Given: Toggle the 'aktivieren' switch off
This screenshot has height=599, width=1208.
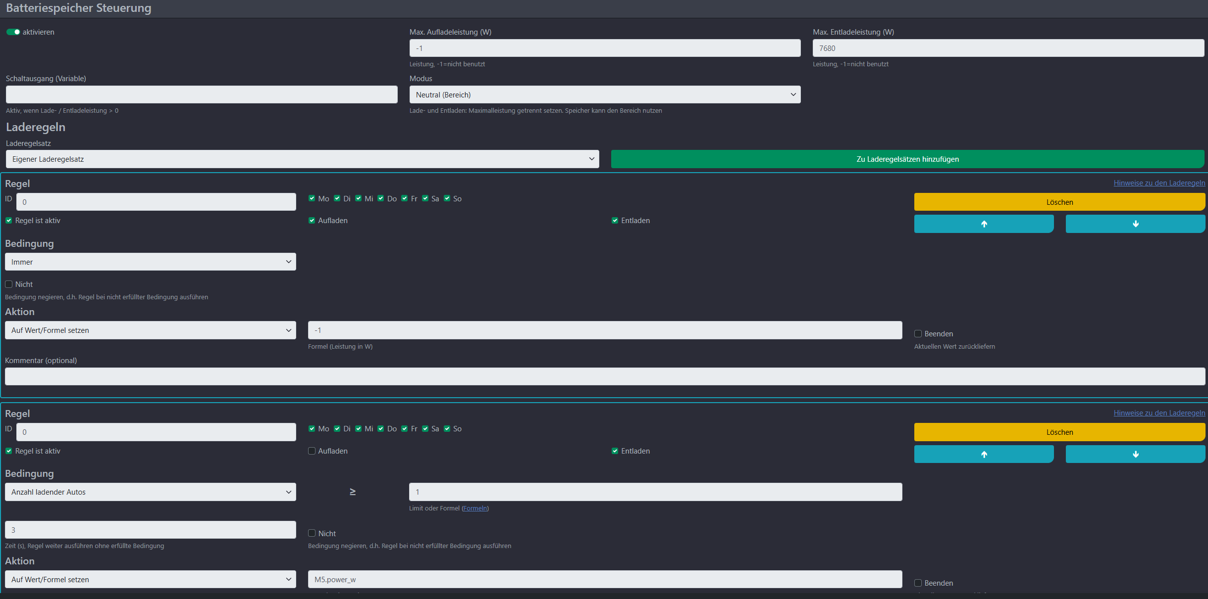Looking at the screenshot, I should (13, 32).
